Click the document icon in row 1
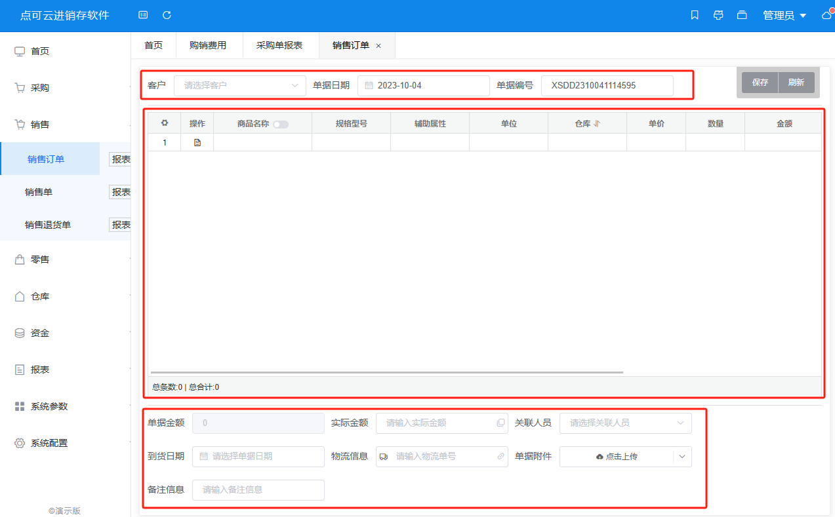This screenshot has width=835, height=517. tap(197, 142)
